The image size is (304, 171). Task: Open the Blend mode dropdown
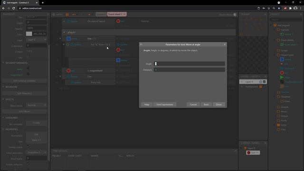[x=37, y=105]
